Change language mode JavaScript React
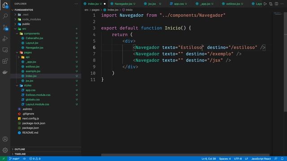The image size is (287, 161). tap(261, 159)
